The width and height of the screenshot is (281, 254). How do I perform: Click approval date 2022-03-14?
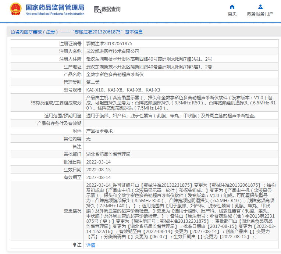(98, 162)
